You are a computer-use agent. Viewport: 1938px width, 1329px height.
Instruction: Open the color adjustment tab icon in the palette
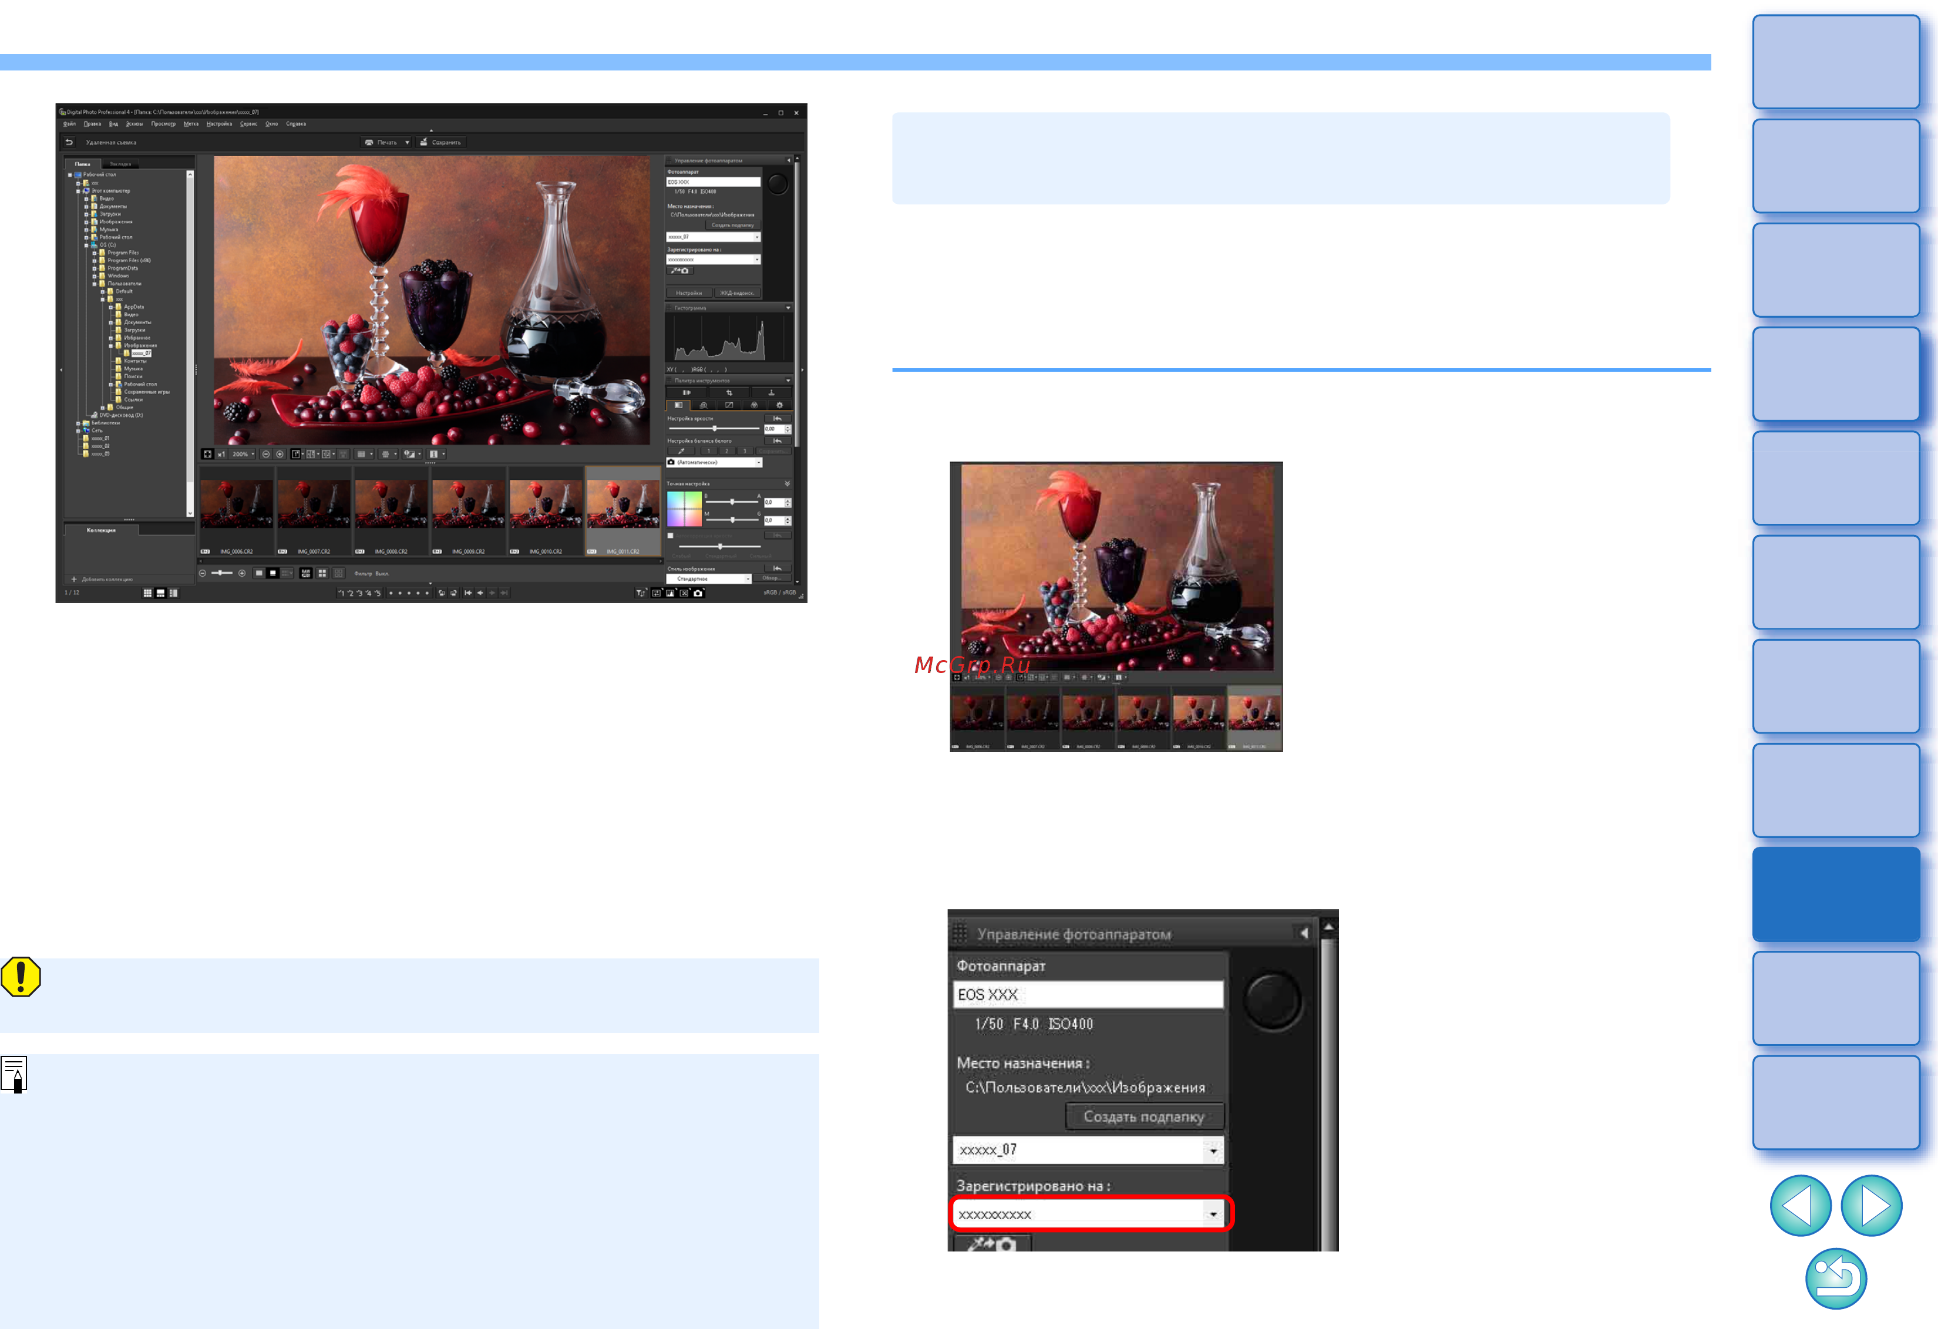755,405
